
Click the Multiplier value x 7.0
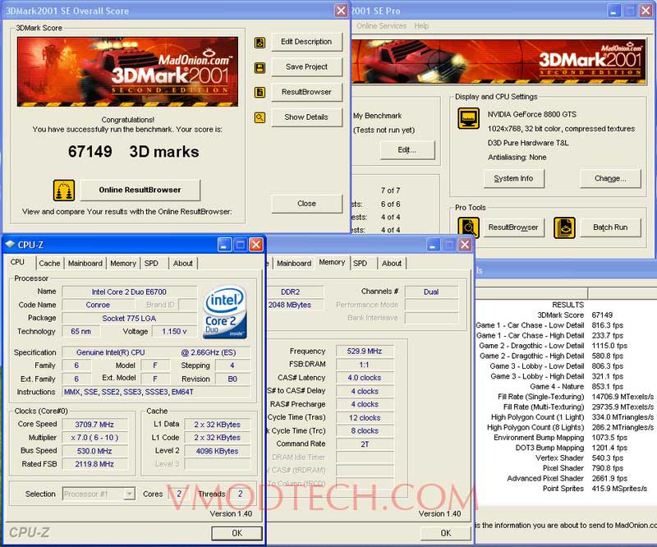[94, 438]
